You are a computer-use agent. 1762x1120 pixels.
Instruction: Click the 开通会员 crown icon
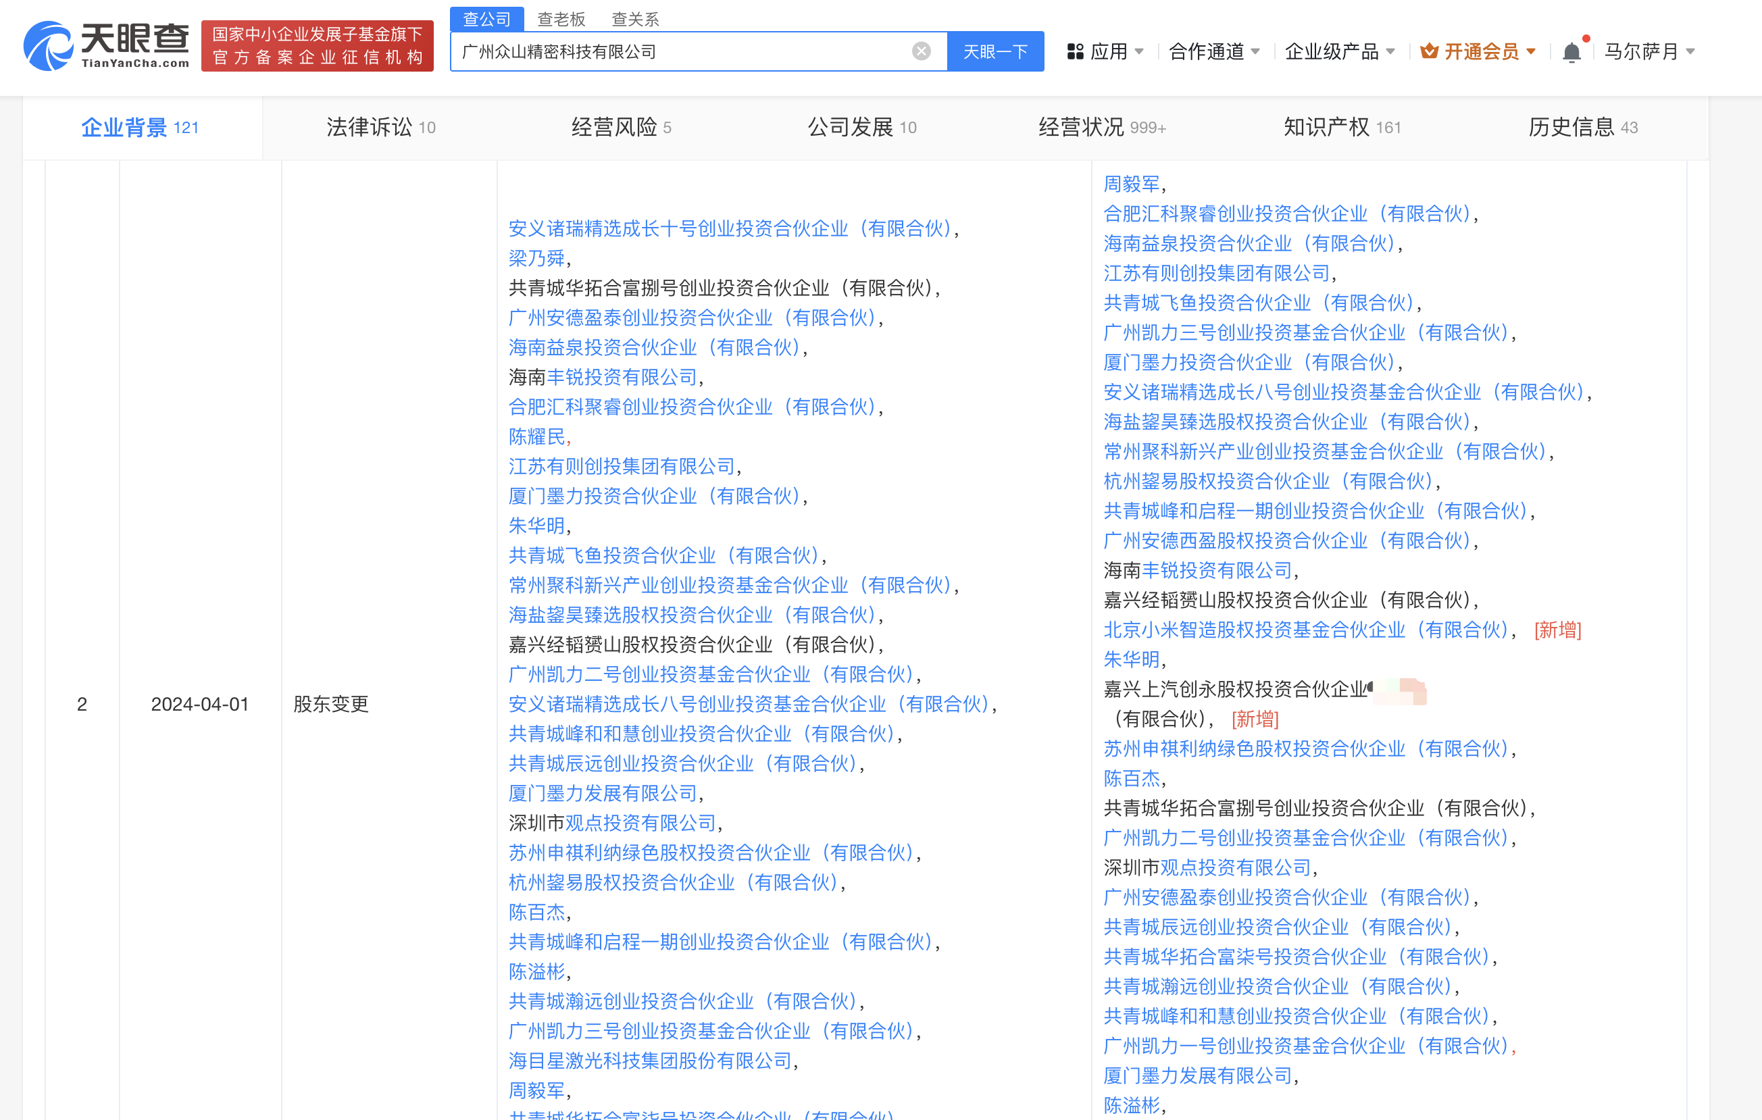point(1428,52)
